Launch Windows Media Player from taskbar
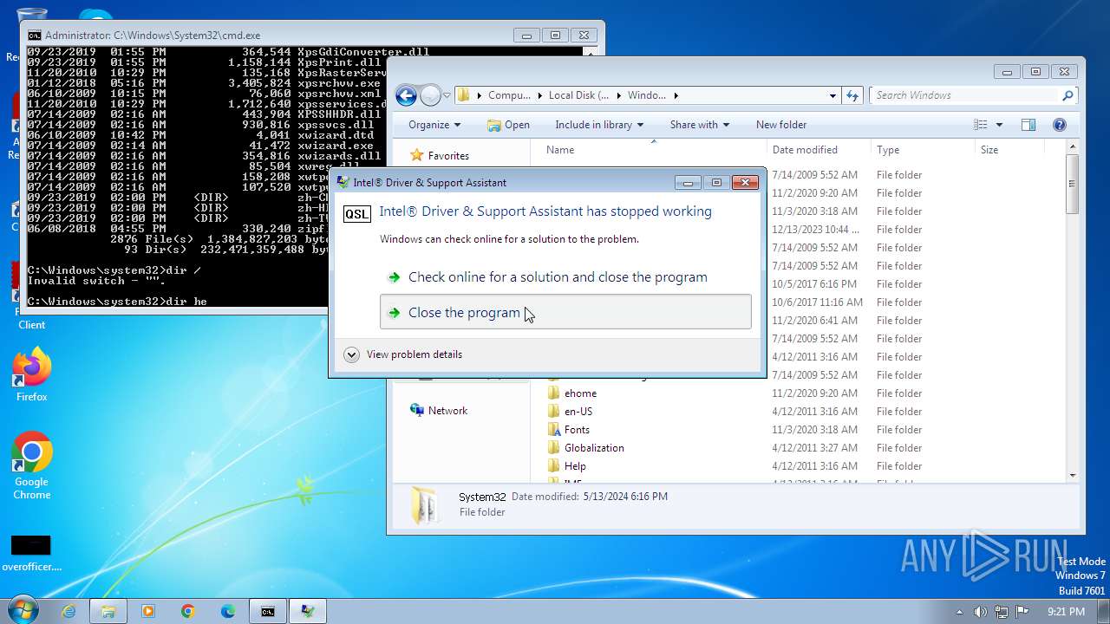This screenshot has width=1110, height=624. pyautogui.click(x=148, y=611)
